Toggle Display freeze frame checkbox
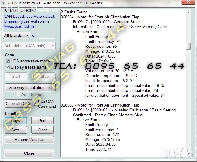This screenshot has width=197, height=162. coord(8,67)
